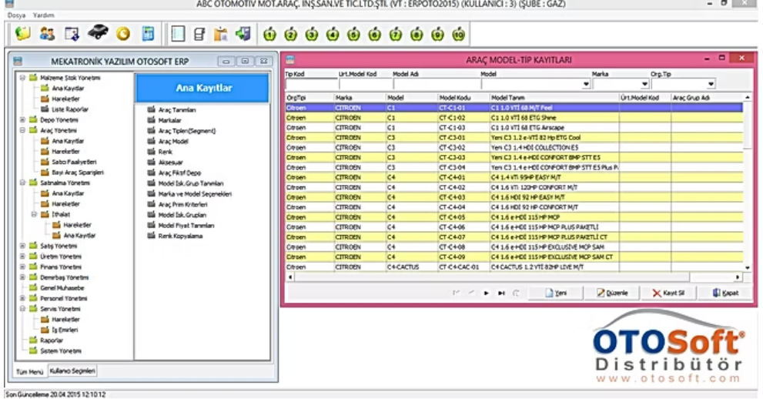Collapse the Araç Yönetimi tree node
Screen dimensions: 763x399
pyautogui.click(x=22, y=131)
